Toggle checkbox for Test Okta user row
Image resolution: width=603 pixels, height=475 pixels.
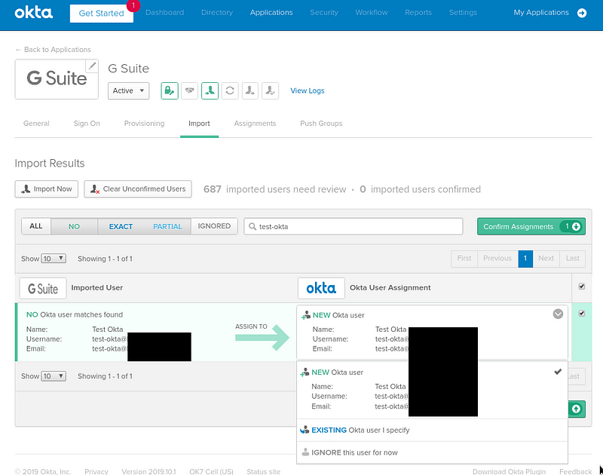point(581,313)
